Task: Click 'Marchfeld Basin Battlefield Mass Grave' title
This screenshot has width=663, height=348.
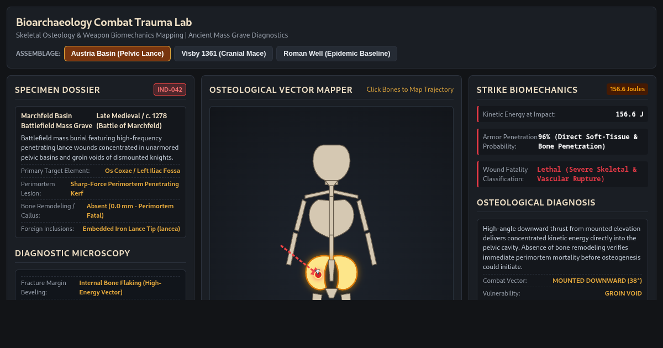Action: [56, 121]
